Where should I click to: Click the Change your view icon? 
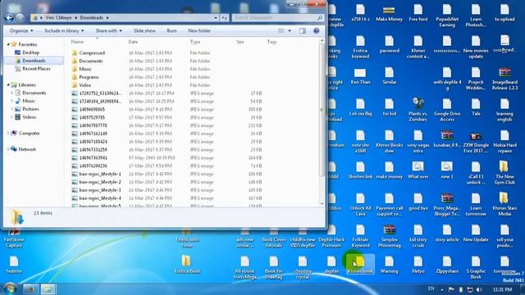click(x=281, y=31)
